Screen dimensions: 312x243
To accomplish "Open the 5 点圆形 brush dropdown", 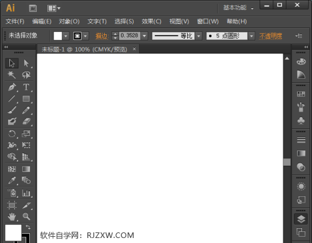I will pyautogui.click(x=251, y=36).
